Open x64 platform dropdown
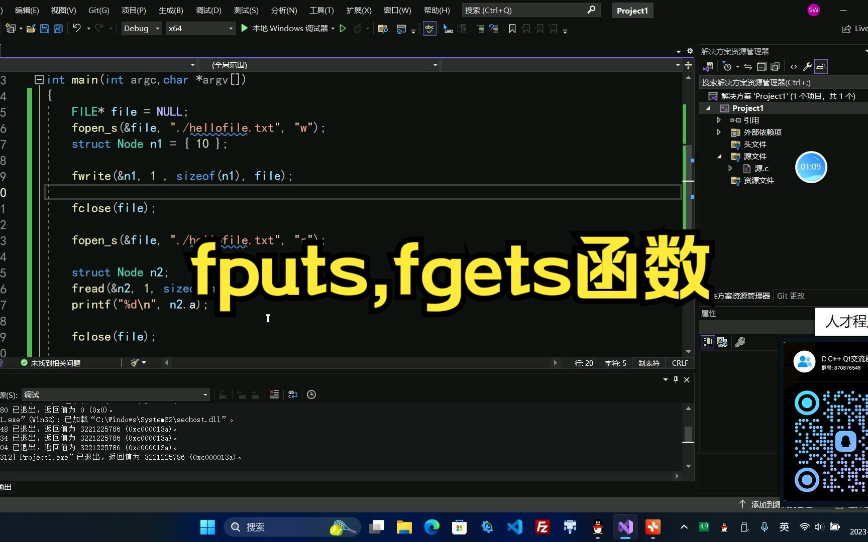Viewport: 868px width, 542px height. 201,29
